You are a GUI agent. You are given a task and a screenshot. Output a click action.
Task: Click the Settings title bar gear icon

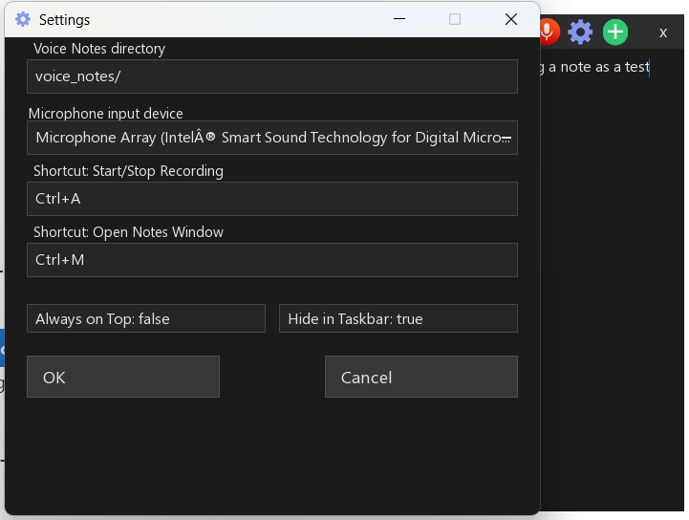click(23, 19)
